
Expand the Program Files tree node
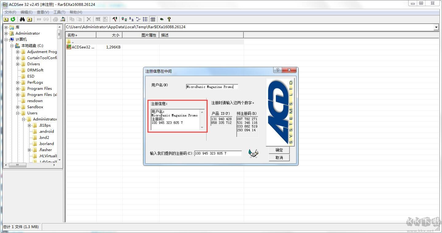click(18, 89)
